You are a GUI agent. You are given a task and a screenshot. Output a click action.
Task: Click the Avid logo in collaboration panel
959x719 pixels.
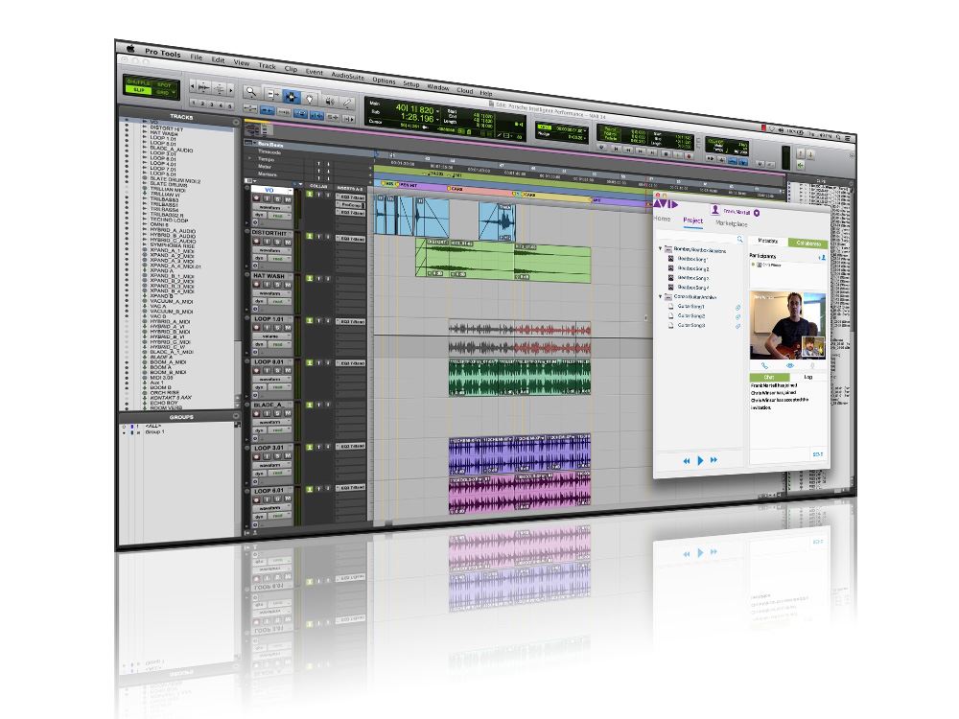tap(666, 204)
